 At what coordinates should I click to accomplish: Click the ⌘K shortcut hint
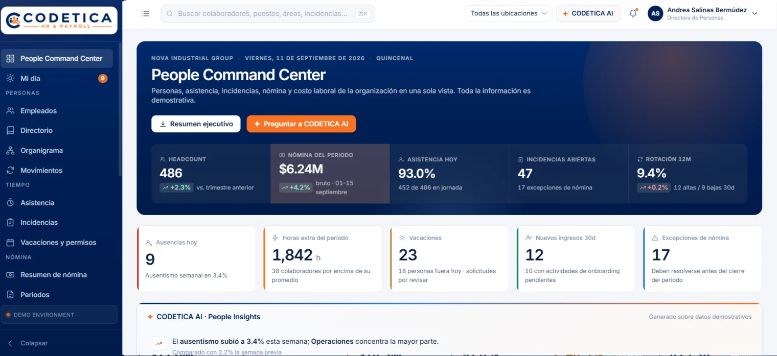[x=363, y=14]
